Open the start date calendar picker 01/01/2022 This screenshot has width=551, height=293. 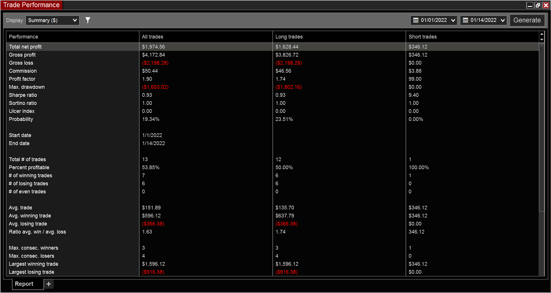[434, 20]
